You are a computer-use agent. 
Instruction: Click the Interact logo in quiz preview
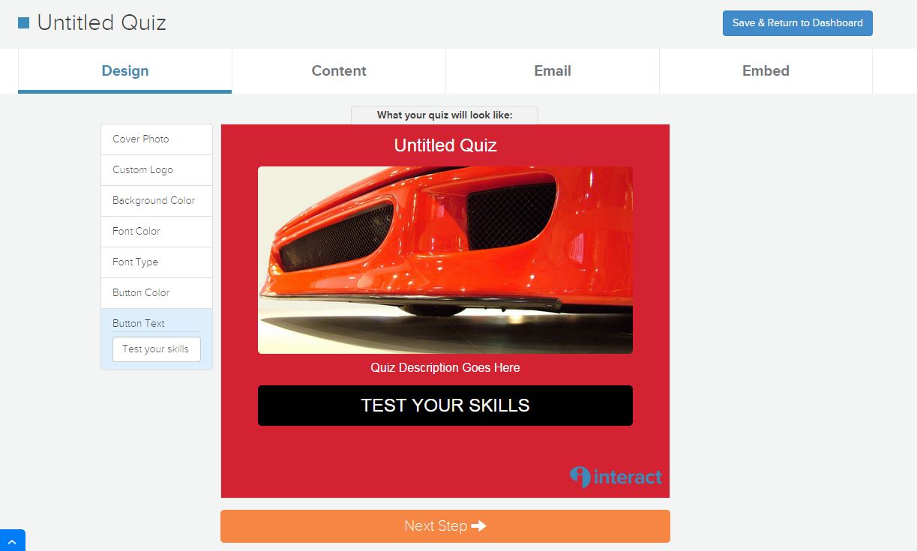tap(616, 477)
